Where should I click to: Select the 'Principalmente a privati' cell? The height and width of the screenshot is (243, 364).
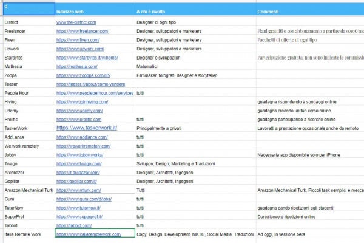pos(166,128)
